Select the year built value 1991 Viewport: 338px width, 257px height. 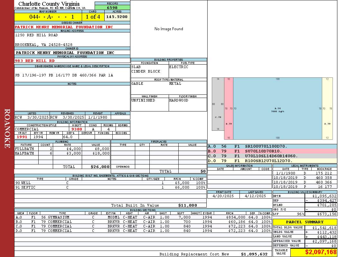click(23, 137)
